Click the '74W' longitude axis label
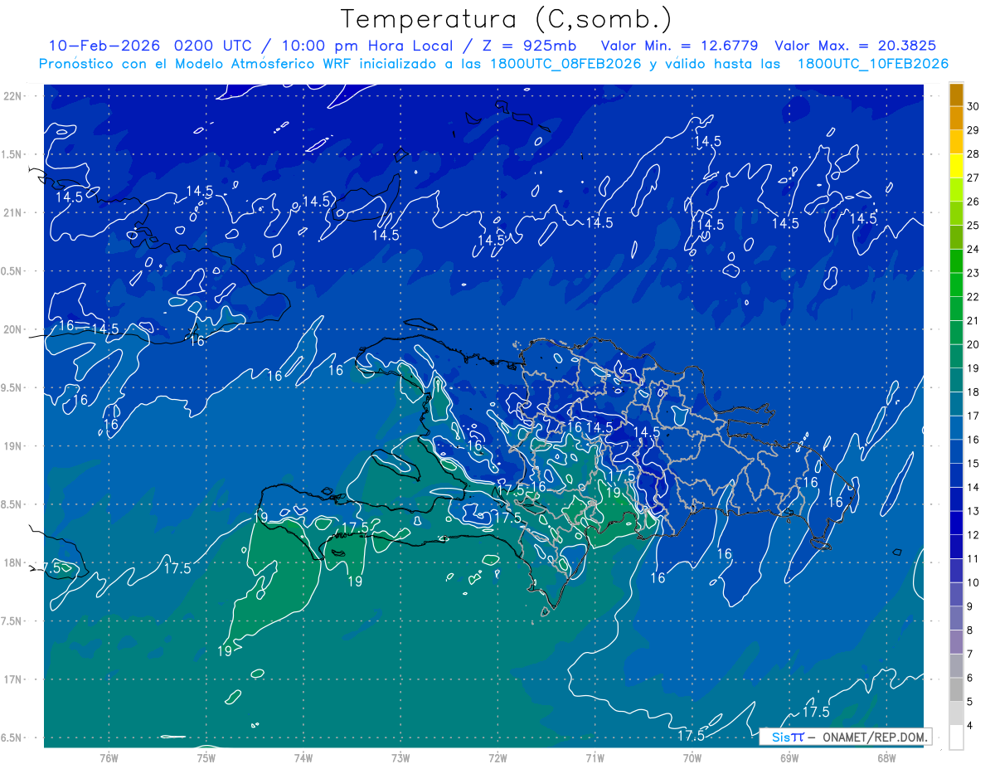Image resolution: width=995 pixels, height=769 pixels. coord(303,758)
